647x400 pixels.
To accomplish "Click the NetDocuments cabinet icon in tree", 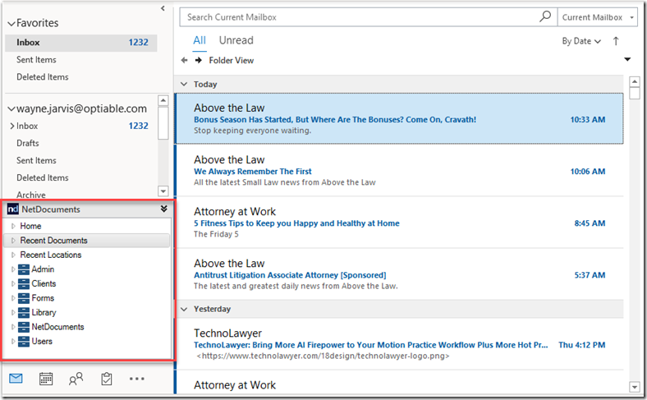I will point(24,327).
